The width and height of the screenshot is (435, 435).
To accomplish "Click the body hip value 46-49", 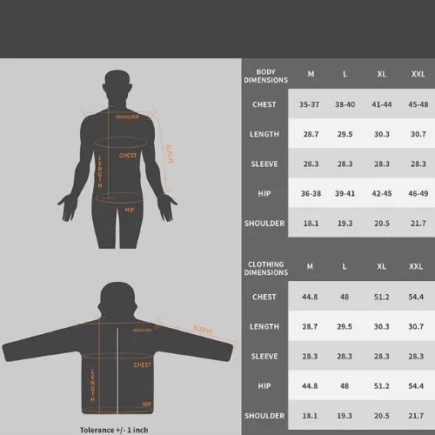I will [x=418, y=193].
